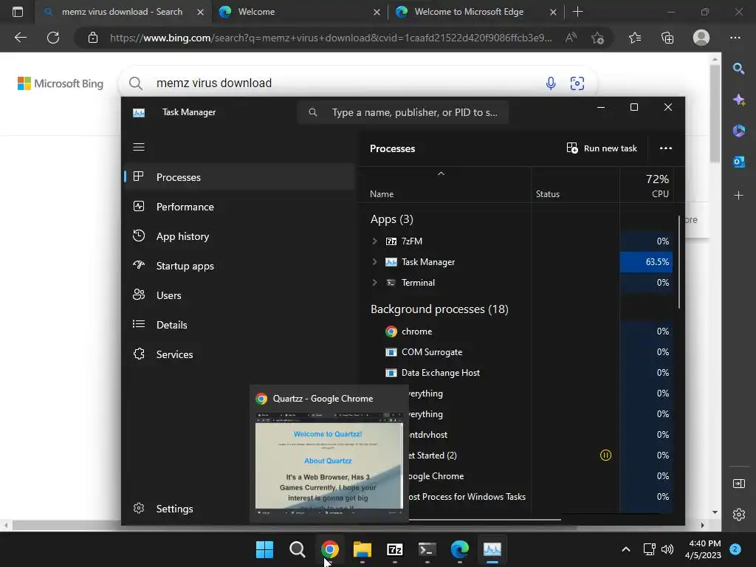
Task: Select Processes in Task Manager sidebar
Action: (x=240, y=177)
